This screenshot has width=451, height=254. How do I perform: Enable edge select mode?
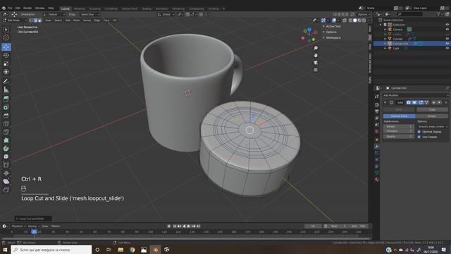tap(35, 20)
